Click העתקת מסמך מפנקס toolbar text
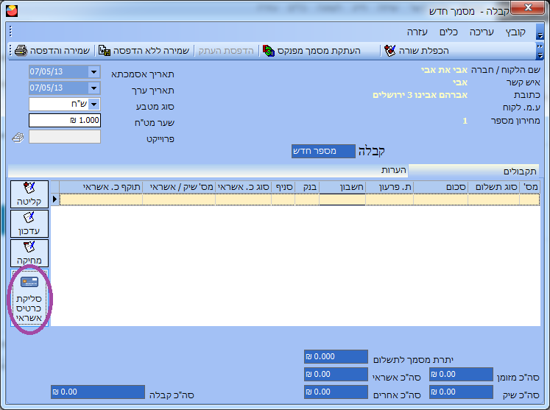 [319, 51]
